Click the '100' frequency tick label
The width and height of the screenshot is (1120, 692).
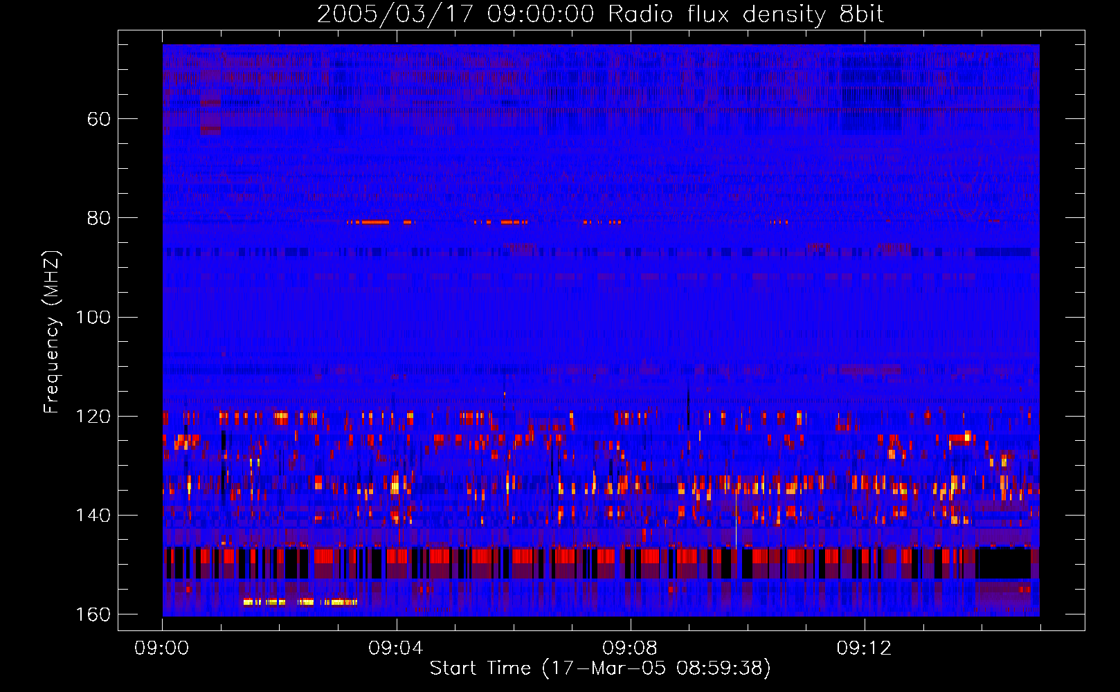(x=93, y=317)
